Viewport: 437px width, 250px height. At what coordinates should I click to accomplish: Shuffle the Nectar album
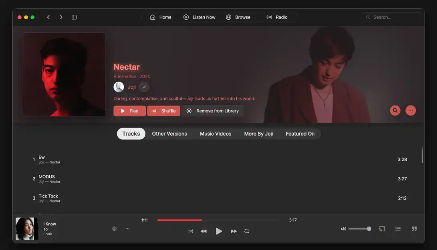click(163, 111)
